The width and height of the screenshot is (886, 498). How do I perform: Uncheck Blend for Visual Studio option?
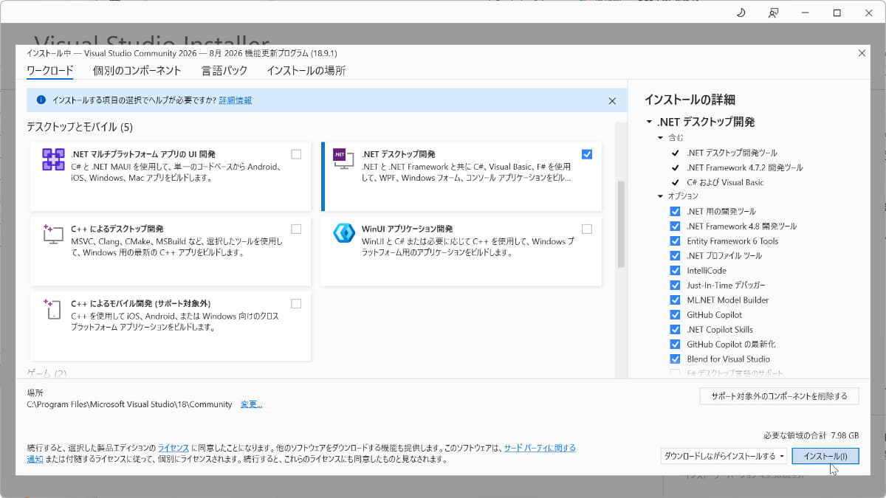pyautogui.click(x=675, y=359)
